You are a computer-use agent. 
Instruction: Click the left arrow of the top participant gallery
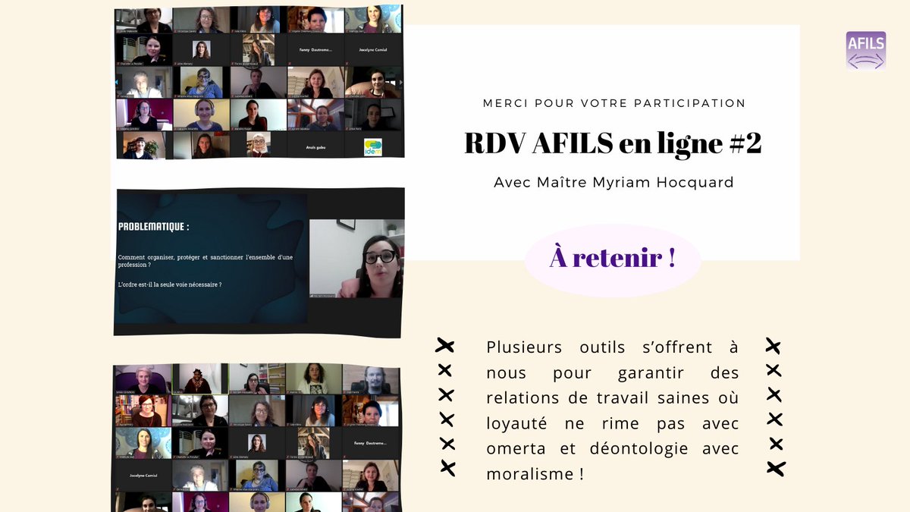[118, 82]
